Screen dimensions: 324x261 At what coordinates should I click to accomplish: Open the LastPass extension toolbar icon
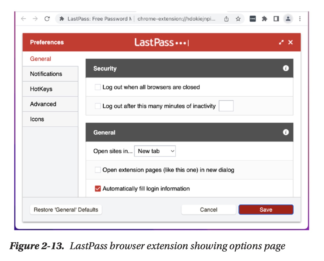coord(252,19)
